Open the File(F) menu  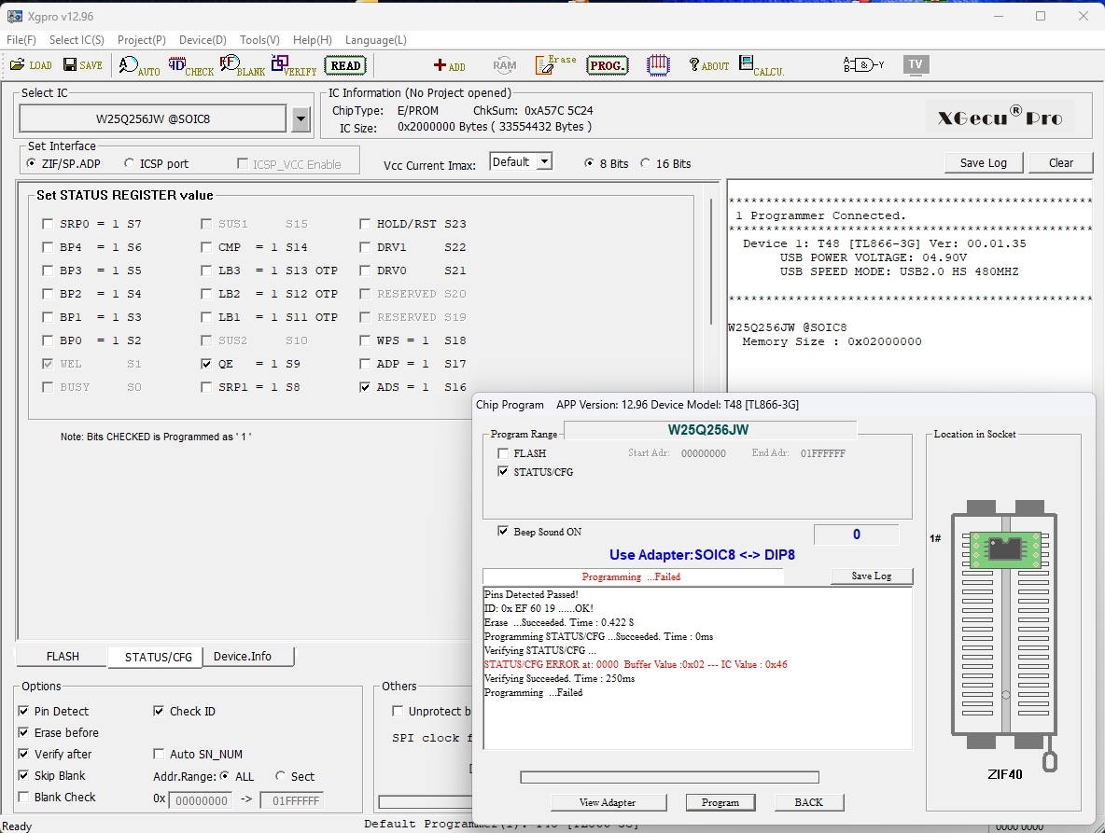coord(21,40)
